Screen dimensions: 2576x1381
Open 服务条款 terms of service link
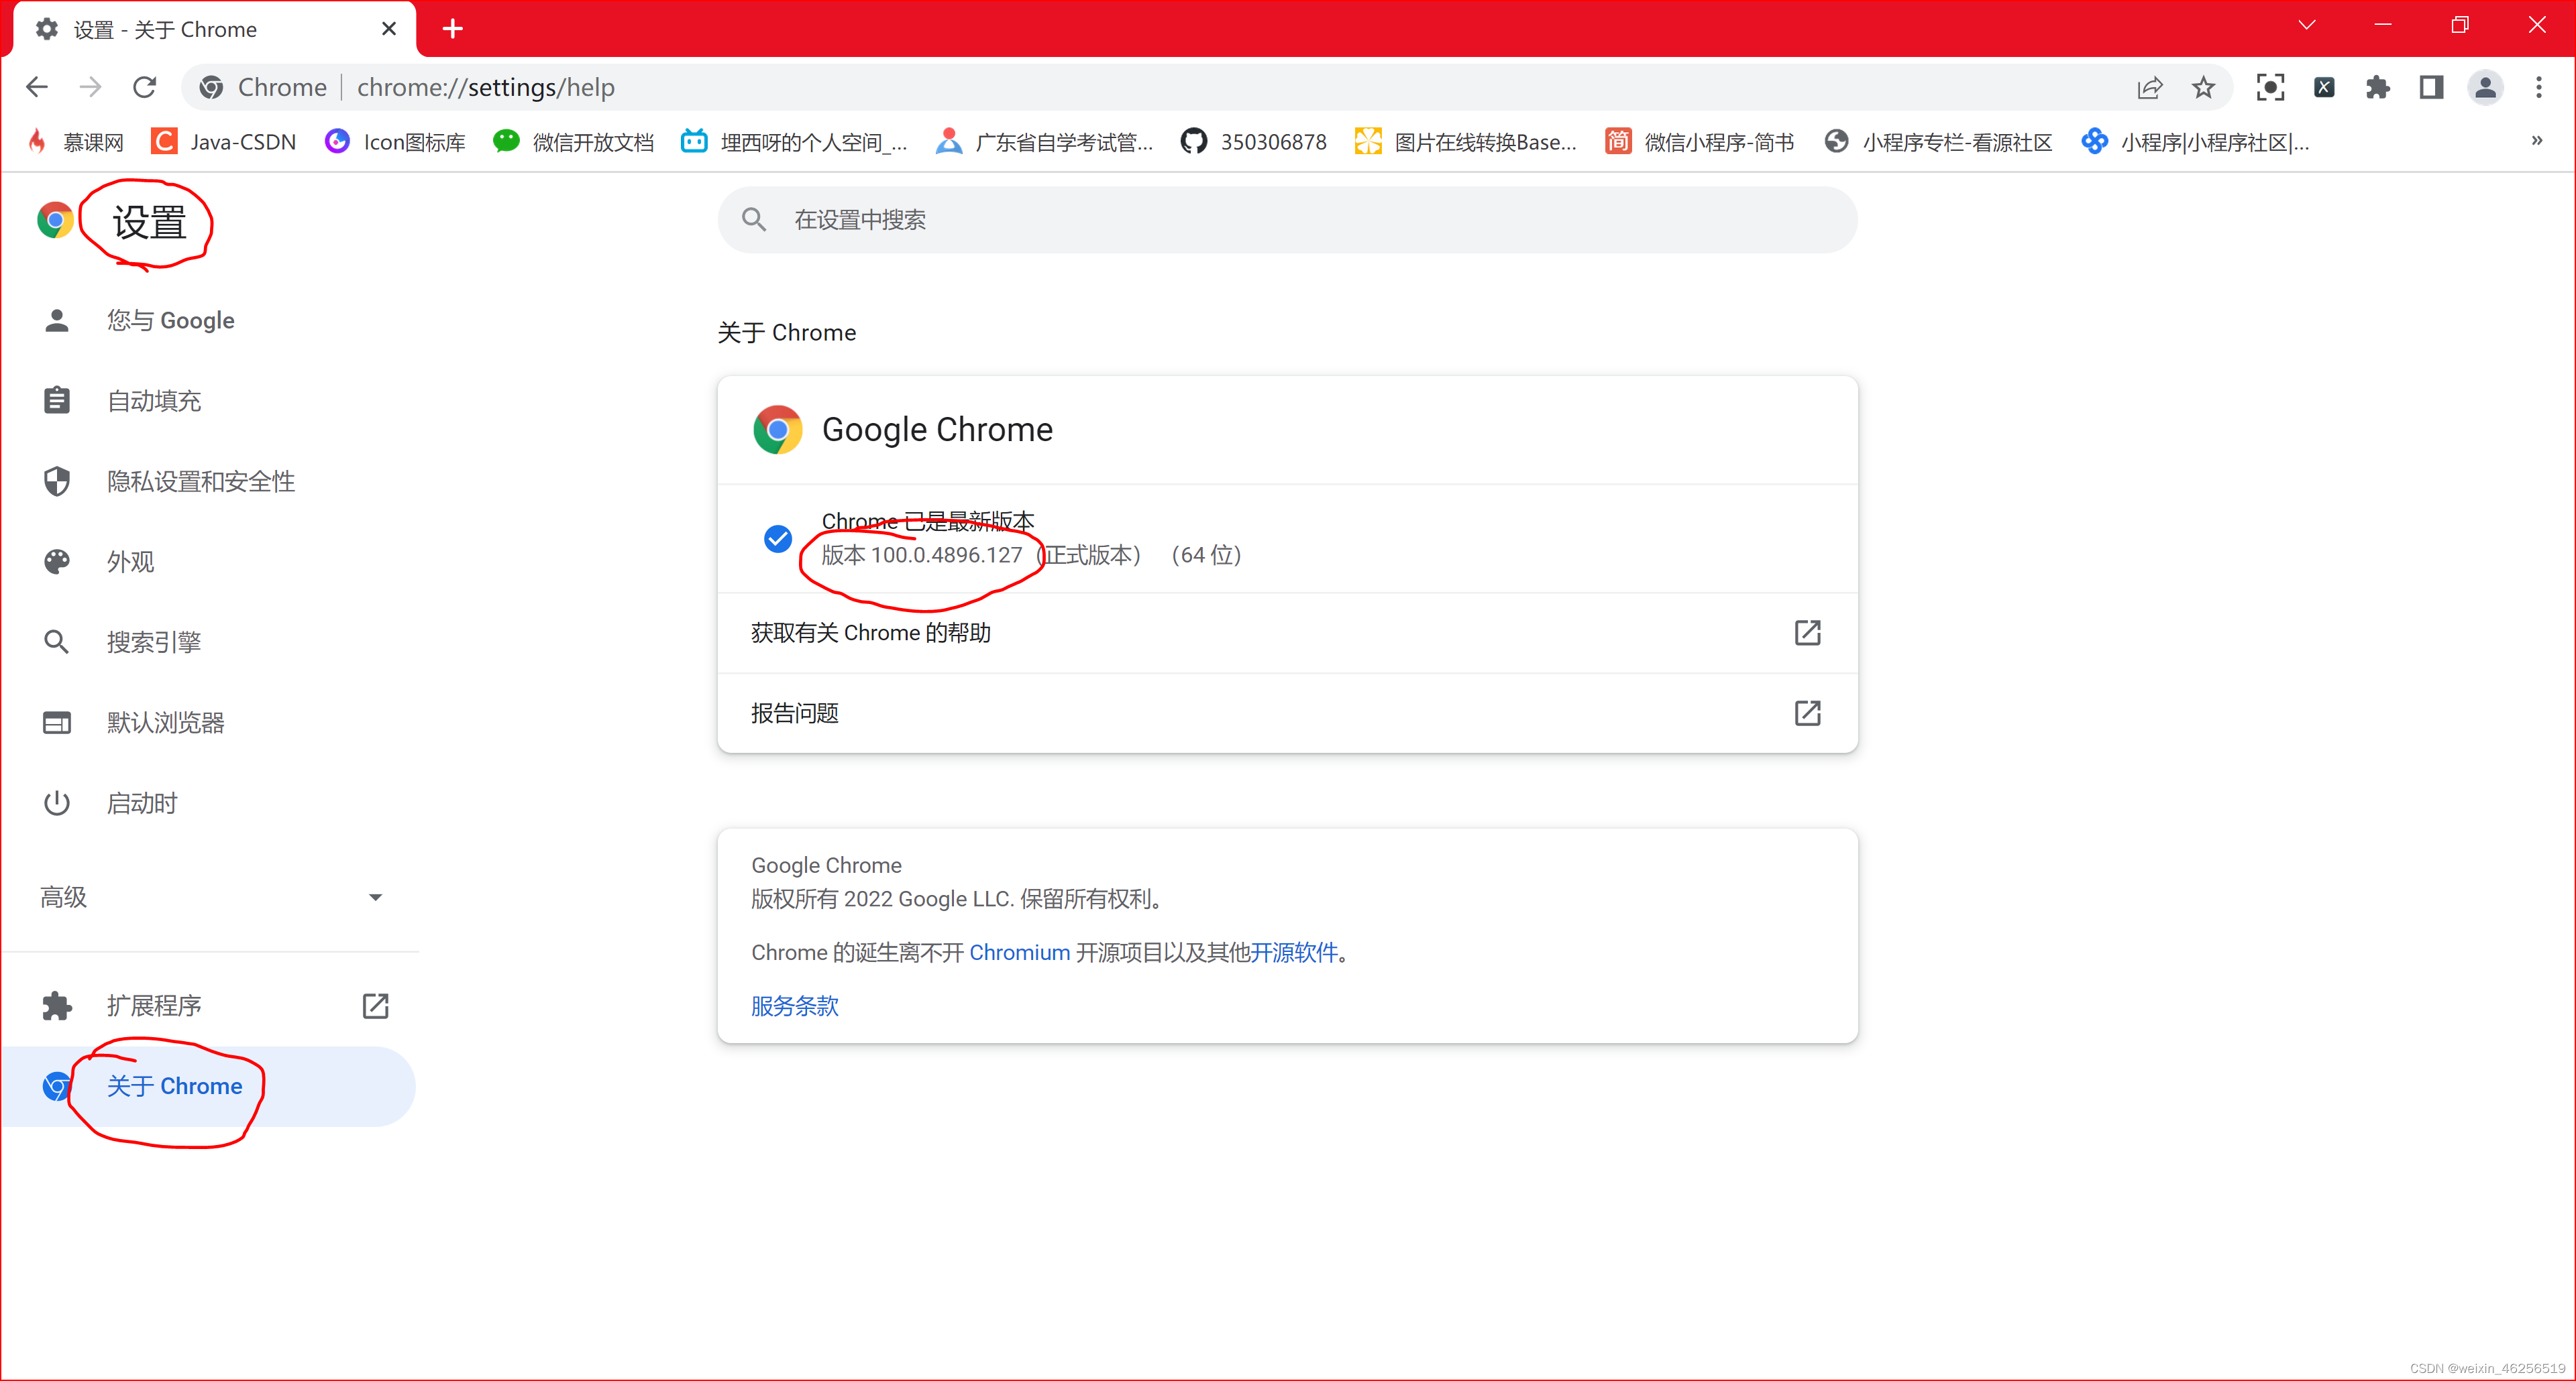coord(794,1006)
